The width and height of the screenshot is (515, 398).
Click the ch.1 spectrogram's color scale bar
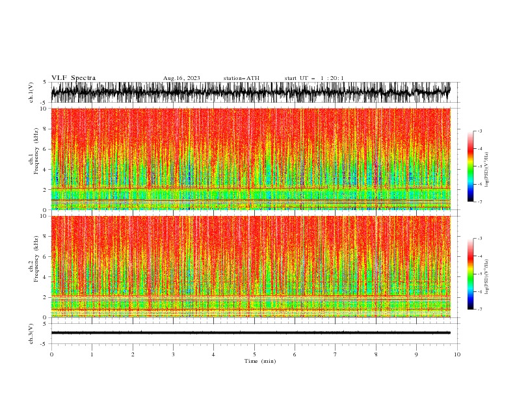click(470, 166)
